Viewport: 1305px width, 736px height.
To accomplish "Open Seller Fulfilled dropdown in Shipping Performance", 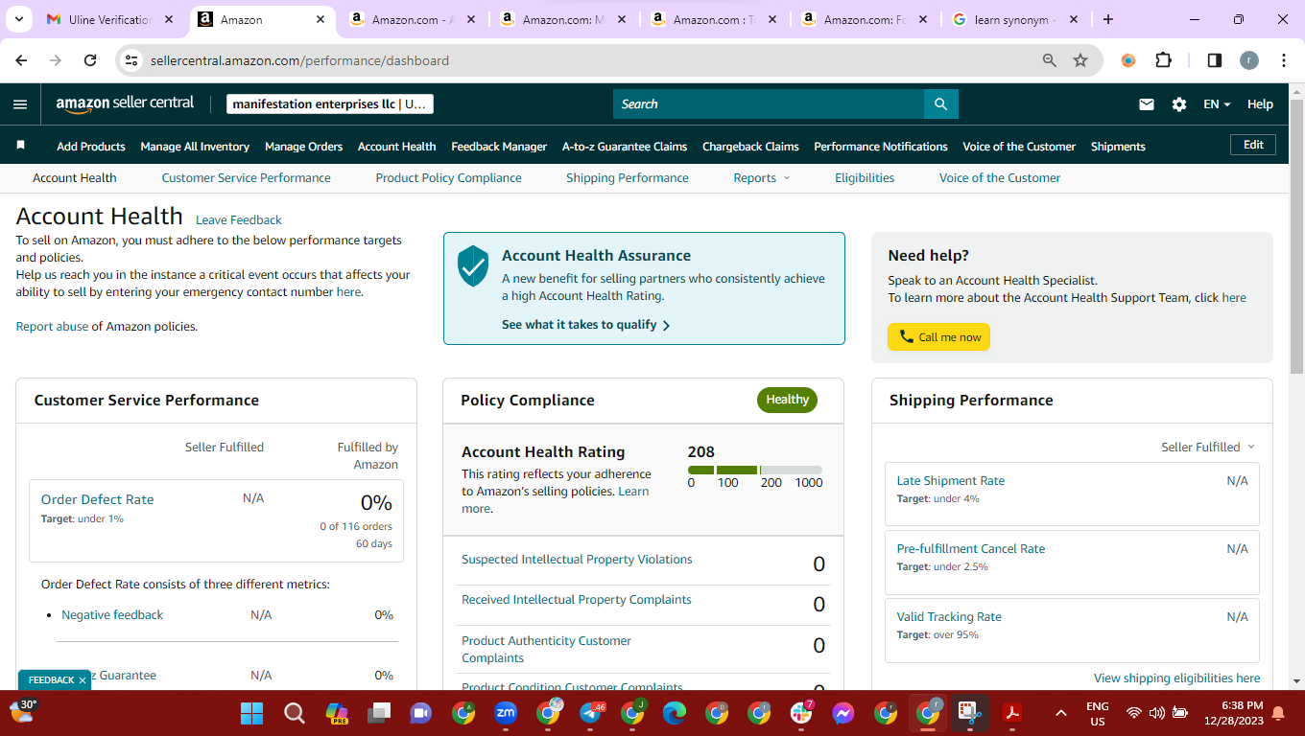I will (x=1208, y=448).
